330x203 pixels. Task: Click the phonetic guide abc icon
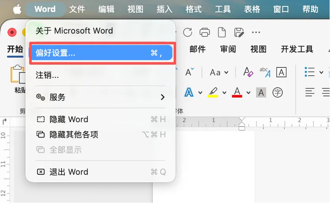point(265,72)
